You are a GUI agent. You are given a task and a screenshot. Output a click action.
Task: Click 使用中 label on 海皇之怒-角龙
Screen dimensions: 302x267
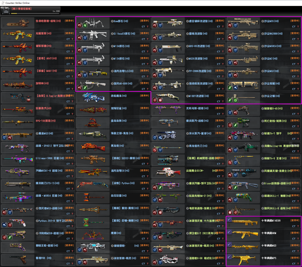[x=145, y=133]
